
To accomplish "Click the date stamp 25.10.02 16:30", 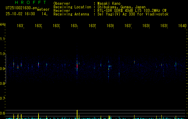I will (x=20, y=14).
